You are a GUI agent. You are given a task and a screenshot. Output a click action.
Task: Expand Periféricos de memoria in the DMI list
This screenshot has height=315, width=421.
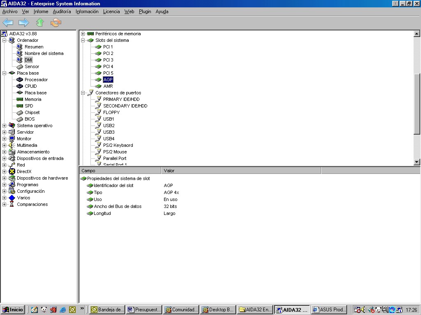click(83, 34)
